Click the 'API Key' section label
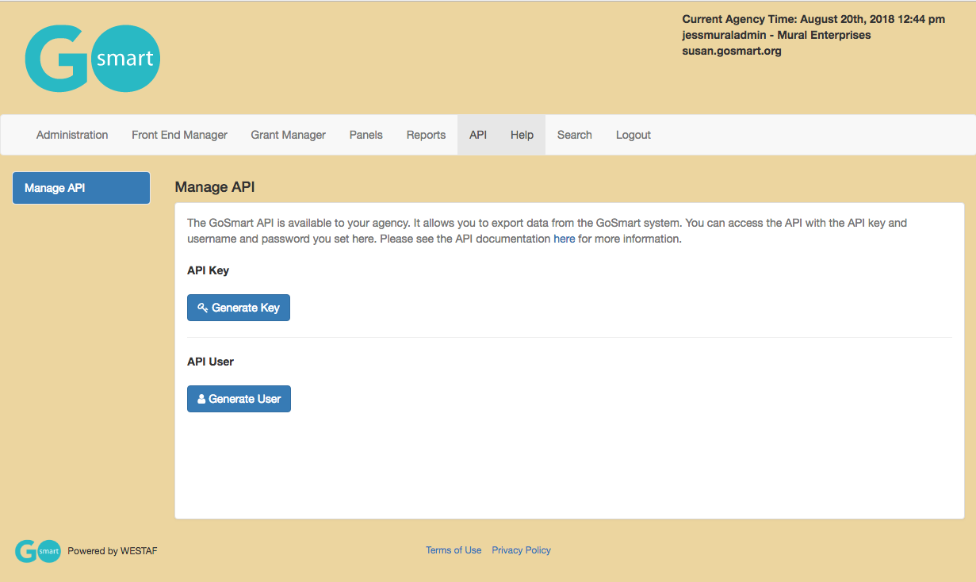The height and width of the screenshot is (582, 976). (209, 270)
